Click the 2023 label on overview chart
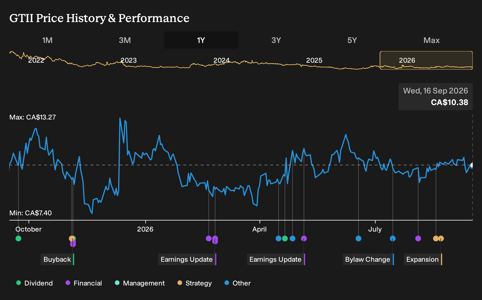The image size is (482, 300). tap(128, 60)
